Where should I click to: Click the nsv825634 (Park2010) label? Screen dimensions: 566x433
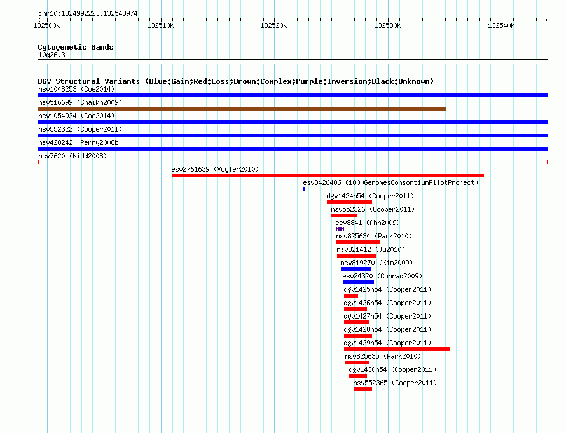tap(374, 236)
